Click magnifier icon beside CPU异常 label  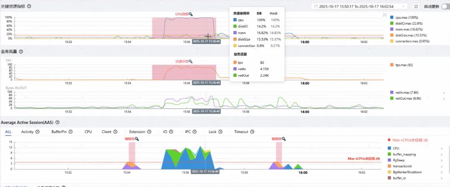tap(190, 14)
